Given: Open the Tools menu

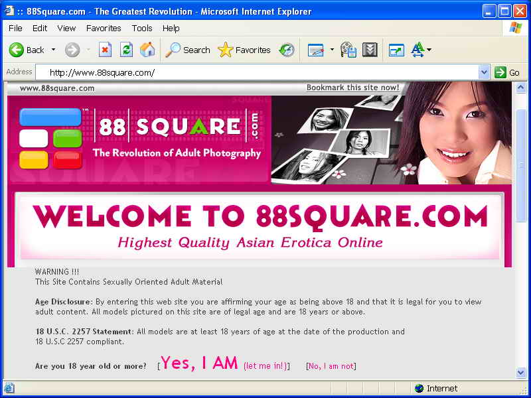Looking at the screenshot, I should [x=142, y=29].
